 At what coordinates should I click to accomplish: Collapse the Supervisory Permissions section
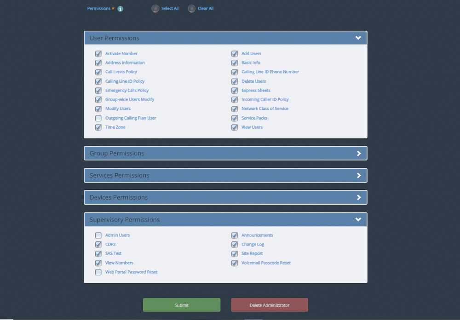(358, 220)
